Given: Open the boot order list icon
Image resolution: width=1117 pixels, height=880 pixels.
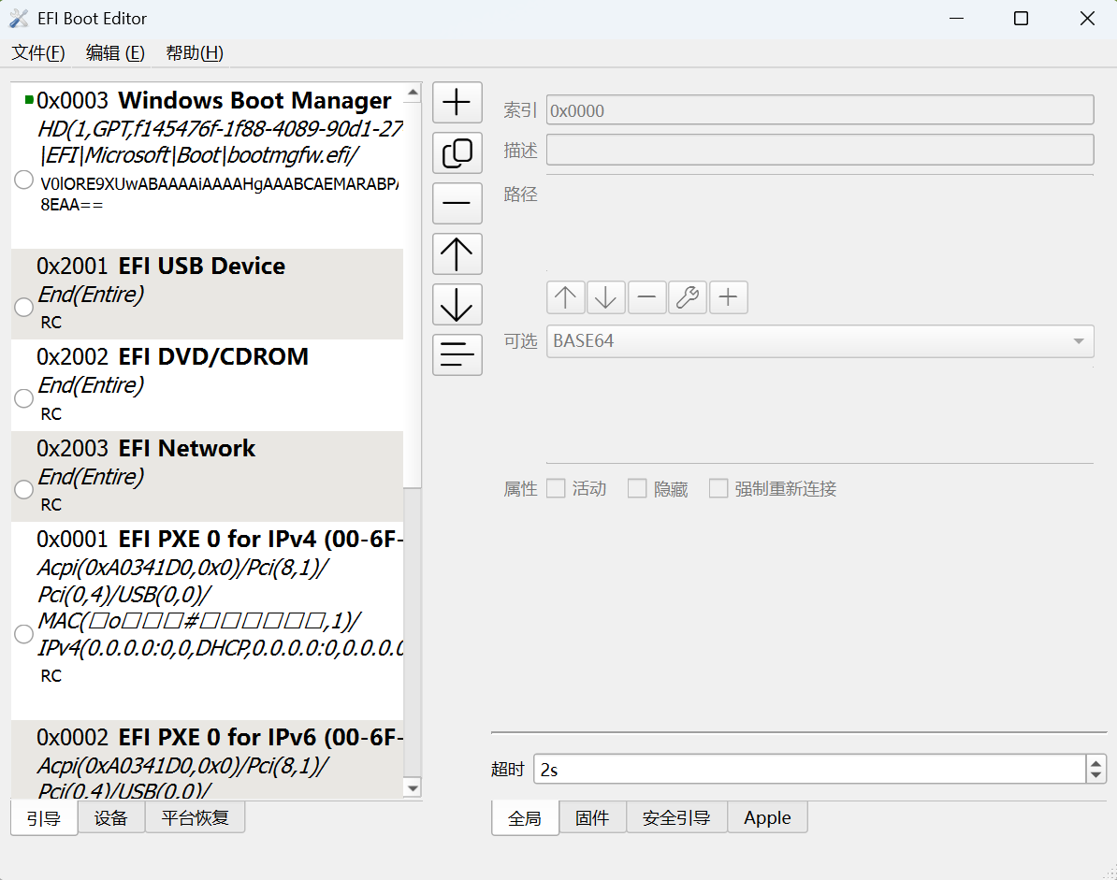Looking at the screenshot, I should click(x=457, y=354).
